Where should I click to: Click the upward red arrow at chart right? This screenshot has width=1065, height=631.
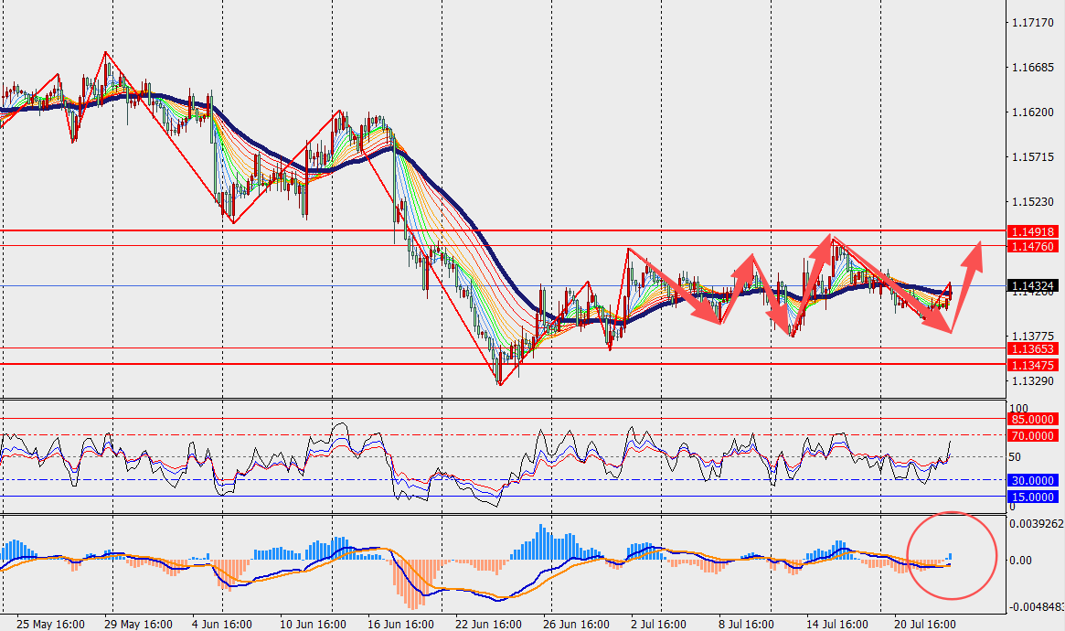(966, 286)
